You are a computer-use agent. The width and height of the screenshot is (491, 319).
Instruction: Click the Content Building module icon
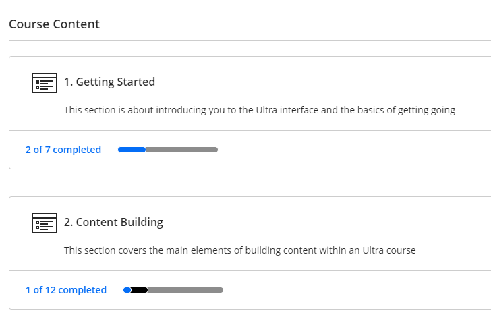(45, 223)
